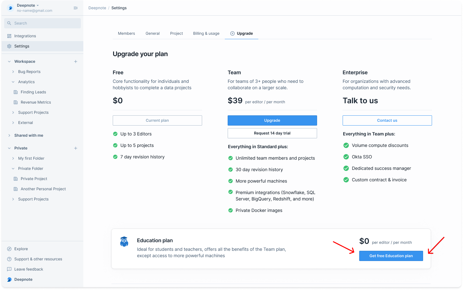Collapse the sidebar with the toggle icon
463x290 pixels.
point(76,8)
